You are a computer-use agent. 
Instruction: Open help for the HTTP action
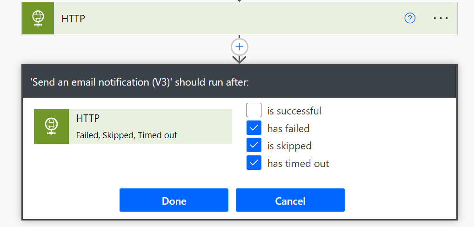(x=410, y=18)
